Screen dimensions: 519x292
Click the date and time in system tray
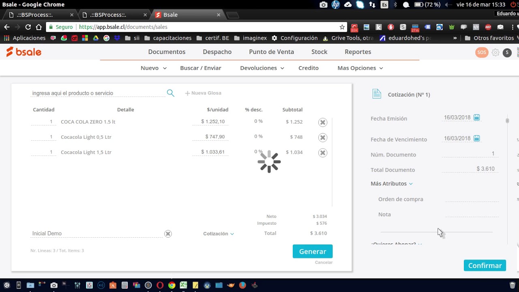(x=481, y=5)
